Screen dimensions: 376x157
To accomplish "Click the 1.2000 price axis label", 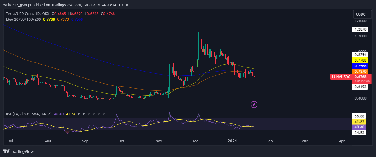I will (361, 36).
